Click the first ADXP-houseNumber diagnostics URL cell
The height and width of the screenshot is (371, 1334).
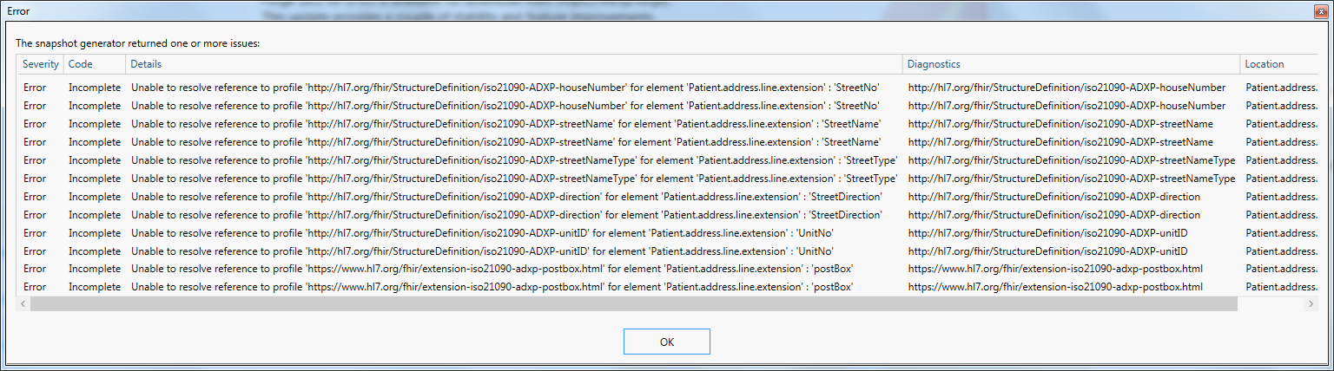pyautogui.click(x=1067, y=88)
